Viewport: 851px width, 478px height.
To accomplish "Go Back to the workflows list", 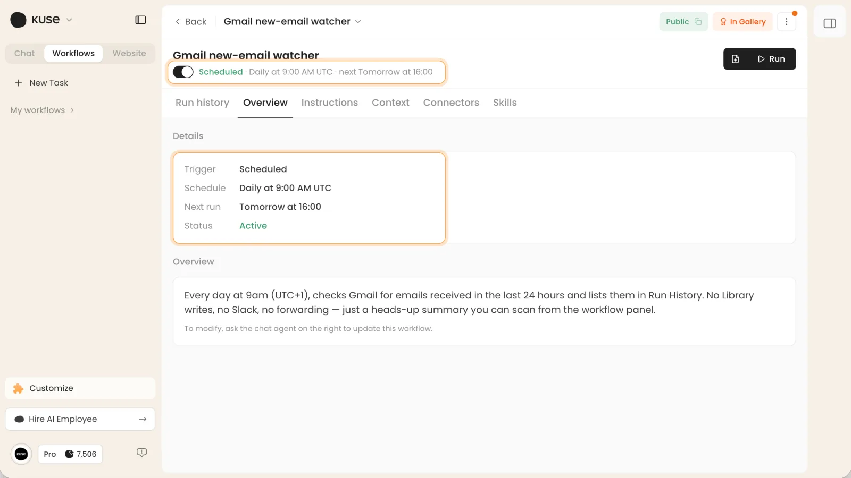I will tap(191, 21).
